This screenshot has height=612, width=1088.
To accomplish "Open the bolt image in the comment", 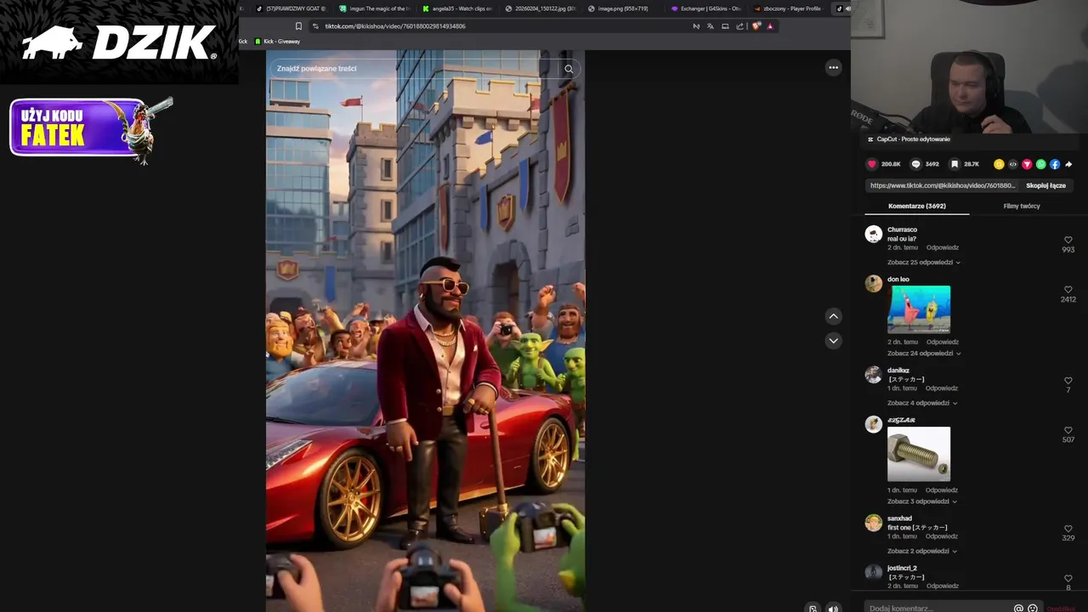I will tap(919, 454).
